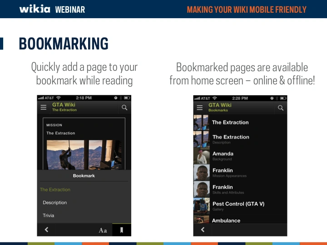The height and width of the screenshot is (245, 327).
Task: Tap search magnifier on Bookmarks screen
Action: click(280, 108)
